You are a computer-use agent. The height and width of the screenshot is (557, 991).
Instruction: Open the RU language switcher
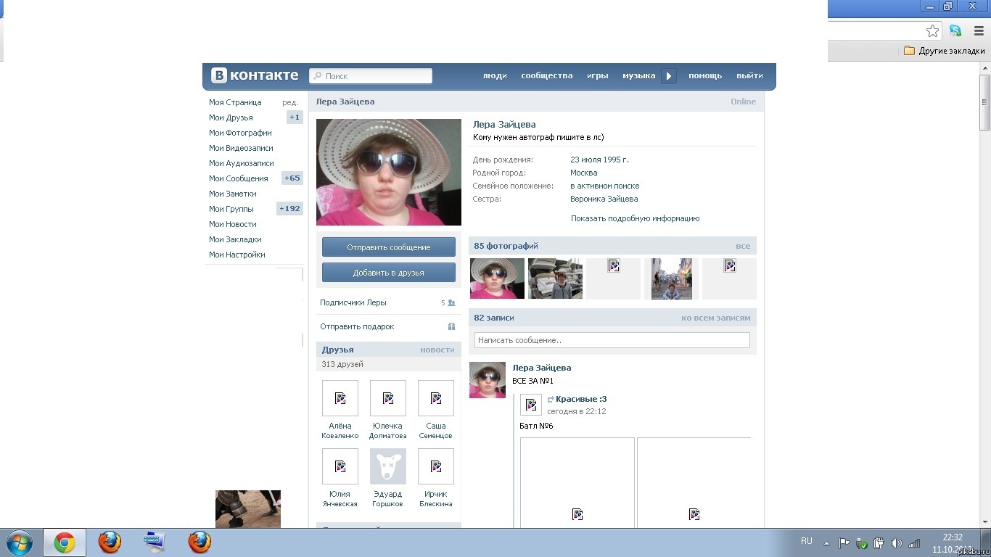(x=806, y=541)
